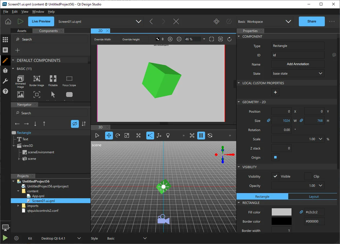Click the edit light bulb icon
The image size is (340, 244).
click(x=168, y=135)
